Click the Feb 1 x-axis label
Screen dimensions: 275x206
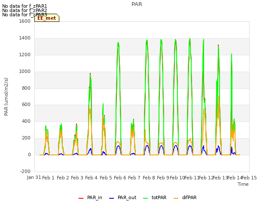[49, 178]
